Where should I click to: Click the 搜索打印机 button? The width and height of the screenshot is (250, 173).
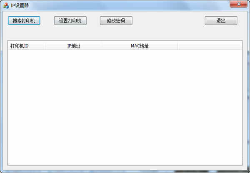point(24,20)
